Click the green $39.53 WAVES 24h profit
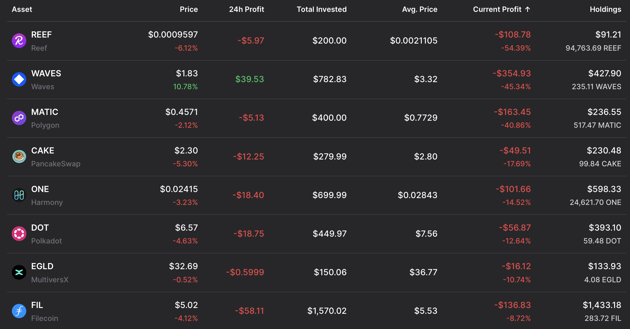Image resolution: width=630 pixels, height=329 pixels. [x=249, y=79]
